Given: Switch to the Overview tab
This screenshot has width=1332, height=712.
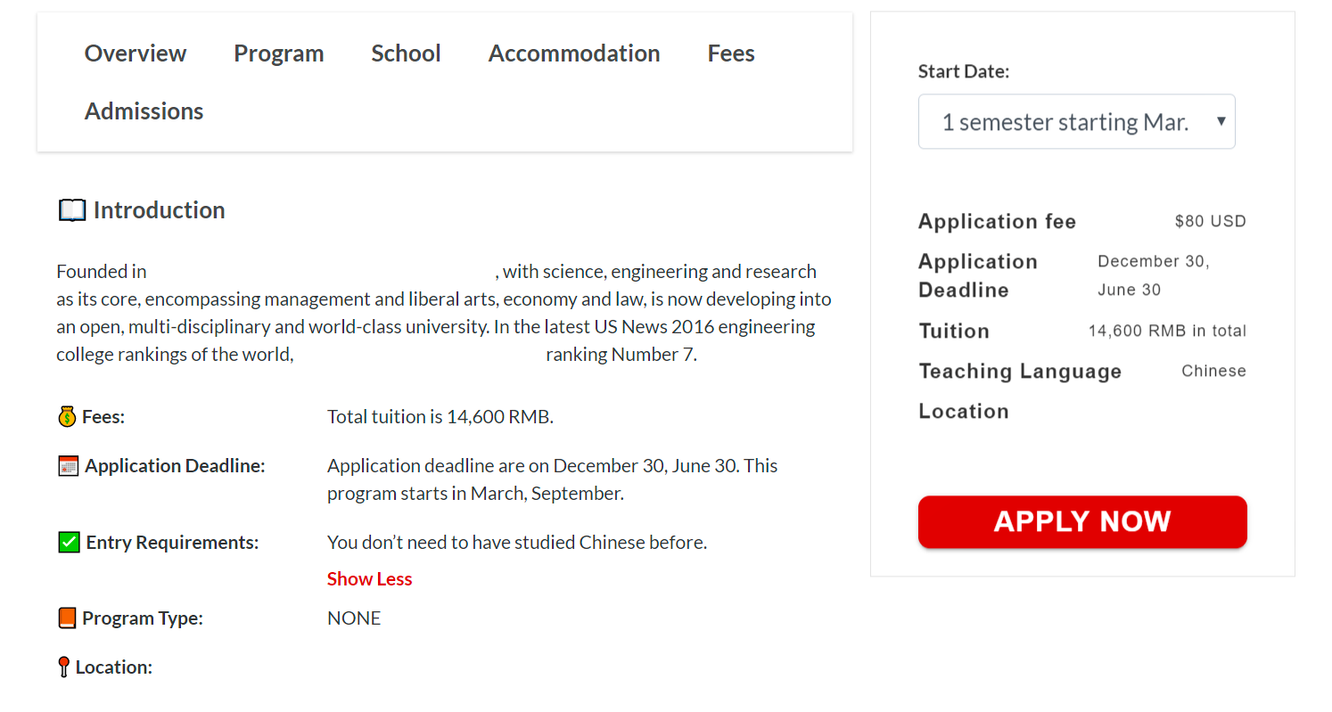Looking at the screenshot, I should click(136, 53).
